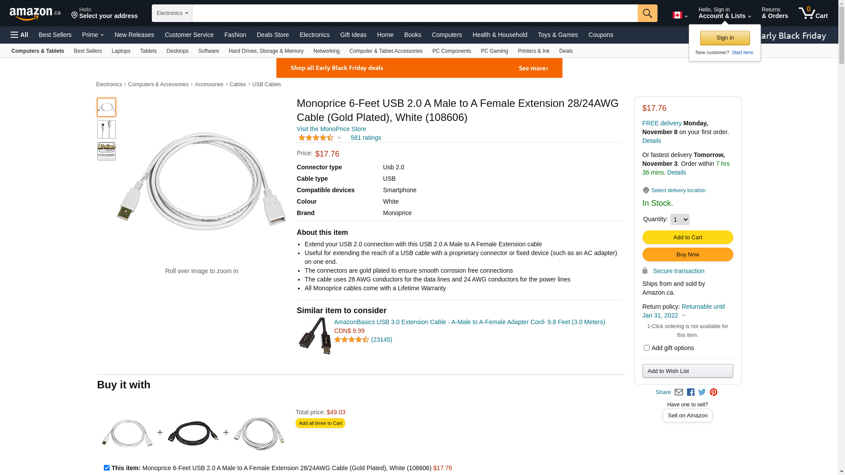Open the Canada flag language selector

(680, 15)
